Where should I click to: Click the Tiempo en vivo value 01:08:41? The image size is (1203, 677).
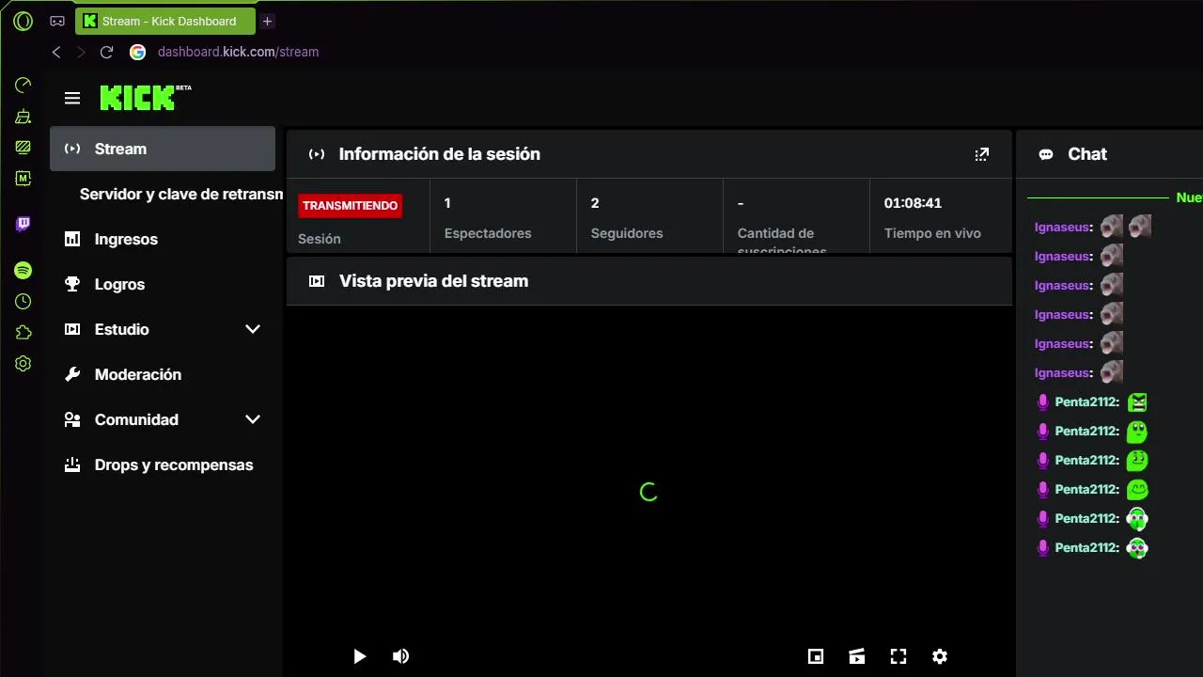[913, 203]
